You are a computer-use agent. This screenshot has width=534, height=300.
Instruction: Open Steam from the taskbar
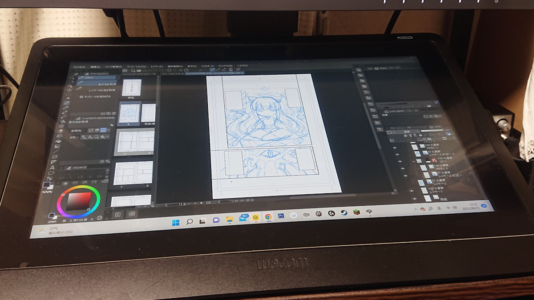click(344, 213)
